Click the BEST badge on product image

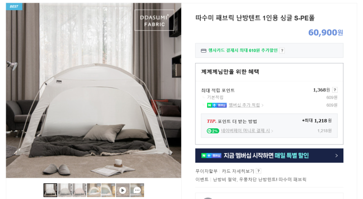tap(14, 6)
